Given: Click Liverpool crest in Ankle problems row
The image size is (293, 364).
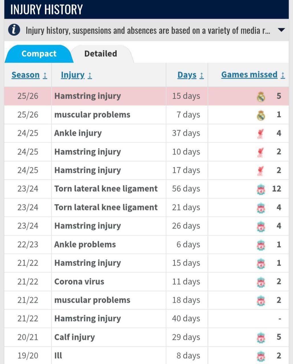Looking at the screenshot, I should (x=261, y=245).
